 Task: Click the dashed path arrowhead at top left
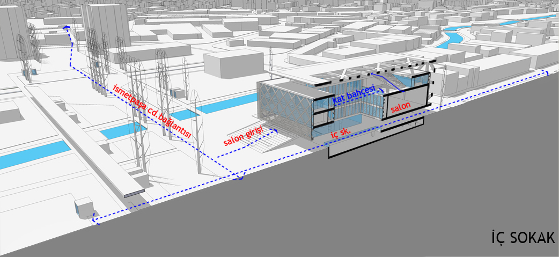click(66, 27)
